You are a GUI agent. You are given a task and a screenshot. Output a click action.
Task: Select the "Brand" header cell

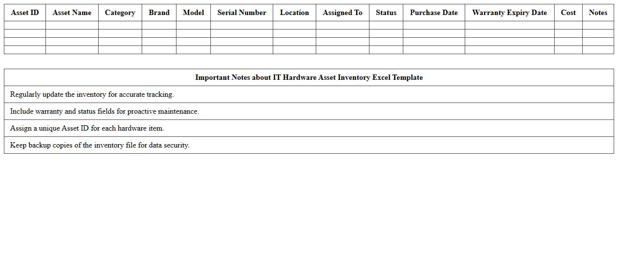159,13
